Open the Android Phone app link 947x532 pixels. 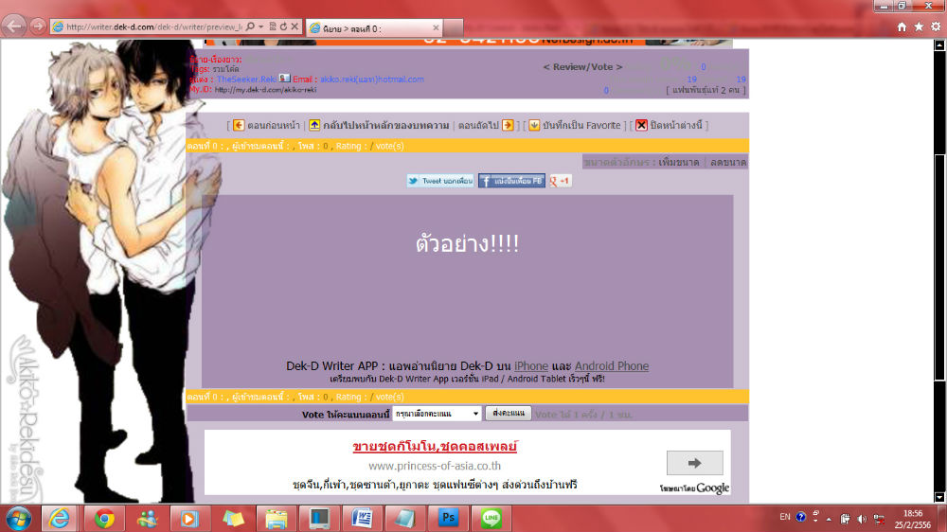(611, 366)
